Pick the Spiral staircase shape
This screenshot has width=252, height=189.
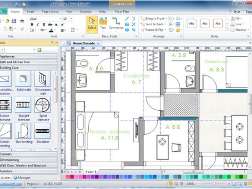tap(42, 107)
